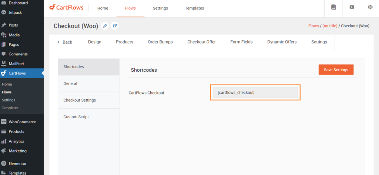Open Settings in CartFlows top navigation
The image size is (379, 175).
pos(160,8)
